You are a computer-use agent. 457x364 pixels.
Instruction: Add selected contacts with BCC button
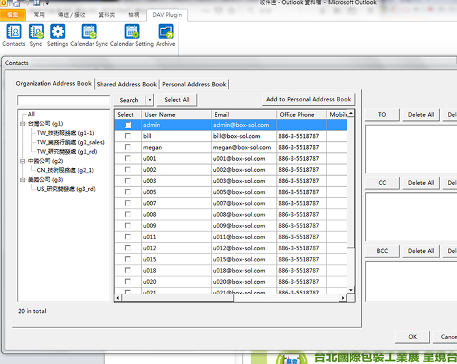coord(382,251)
